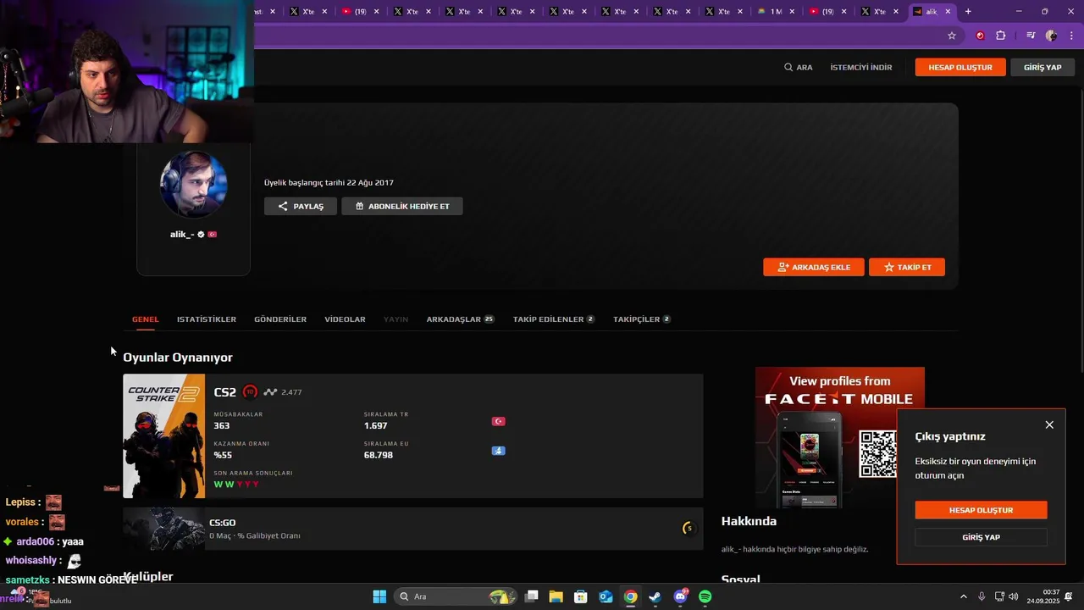Close the 'Çıkış yaptınız' popup

click(x=1049, y=425)
